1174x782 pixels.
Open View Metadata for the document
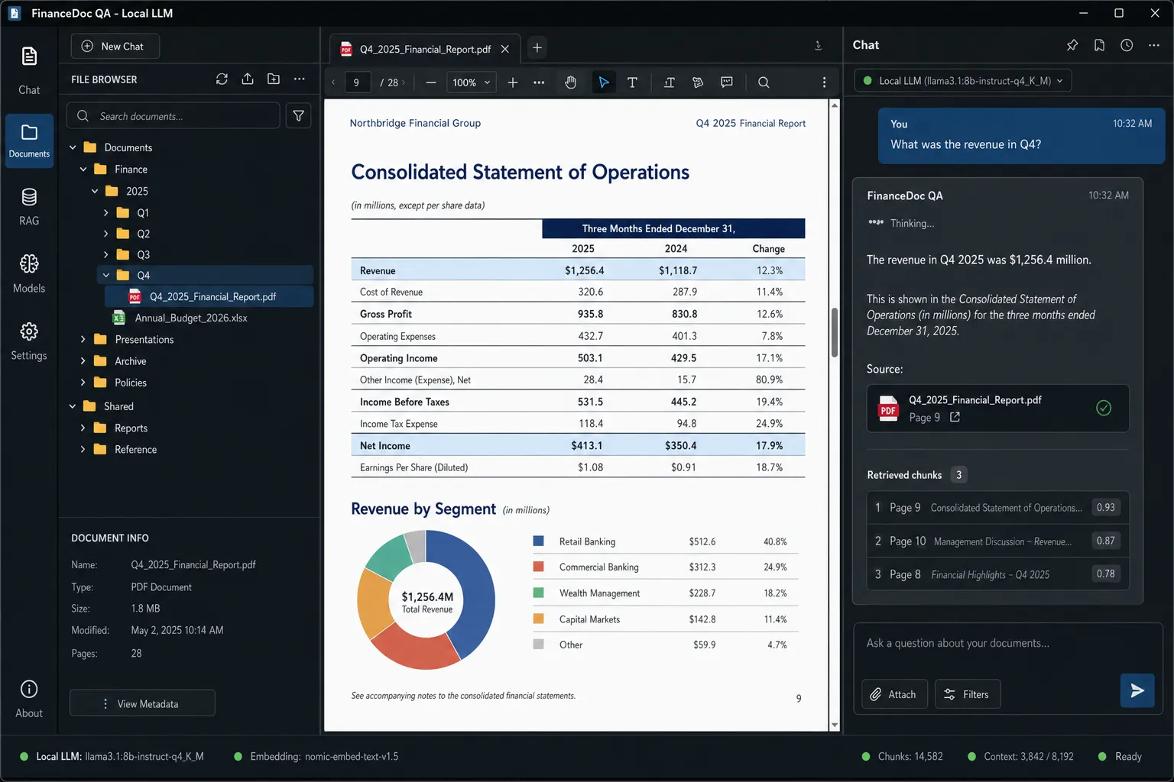click(141, 703)
